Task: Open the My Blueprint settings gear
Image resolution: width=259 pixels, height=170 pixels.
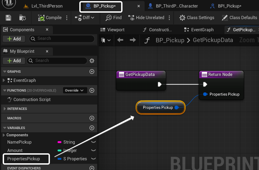Action: tap(92, 61)
